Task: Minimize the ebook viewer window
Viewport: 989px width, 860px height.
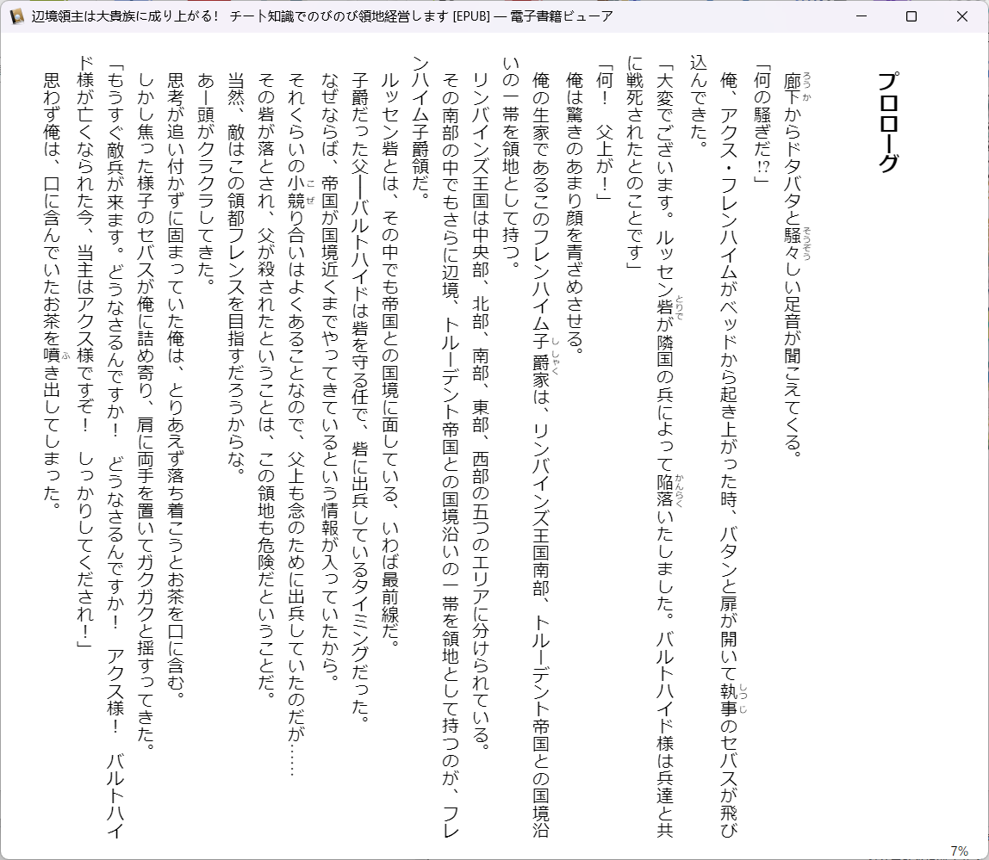Action: [860, 16]
